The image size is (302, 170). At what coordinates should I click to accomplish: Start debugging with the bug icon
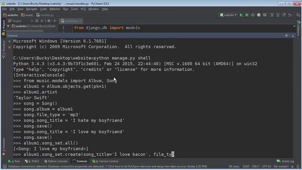247,15
